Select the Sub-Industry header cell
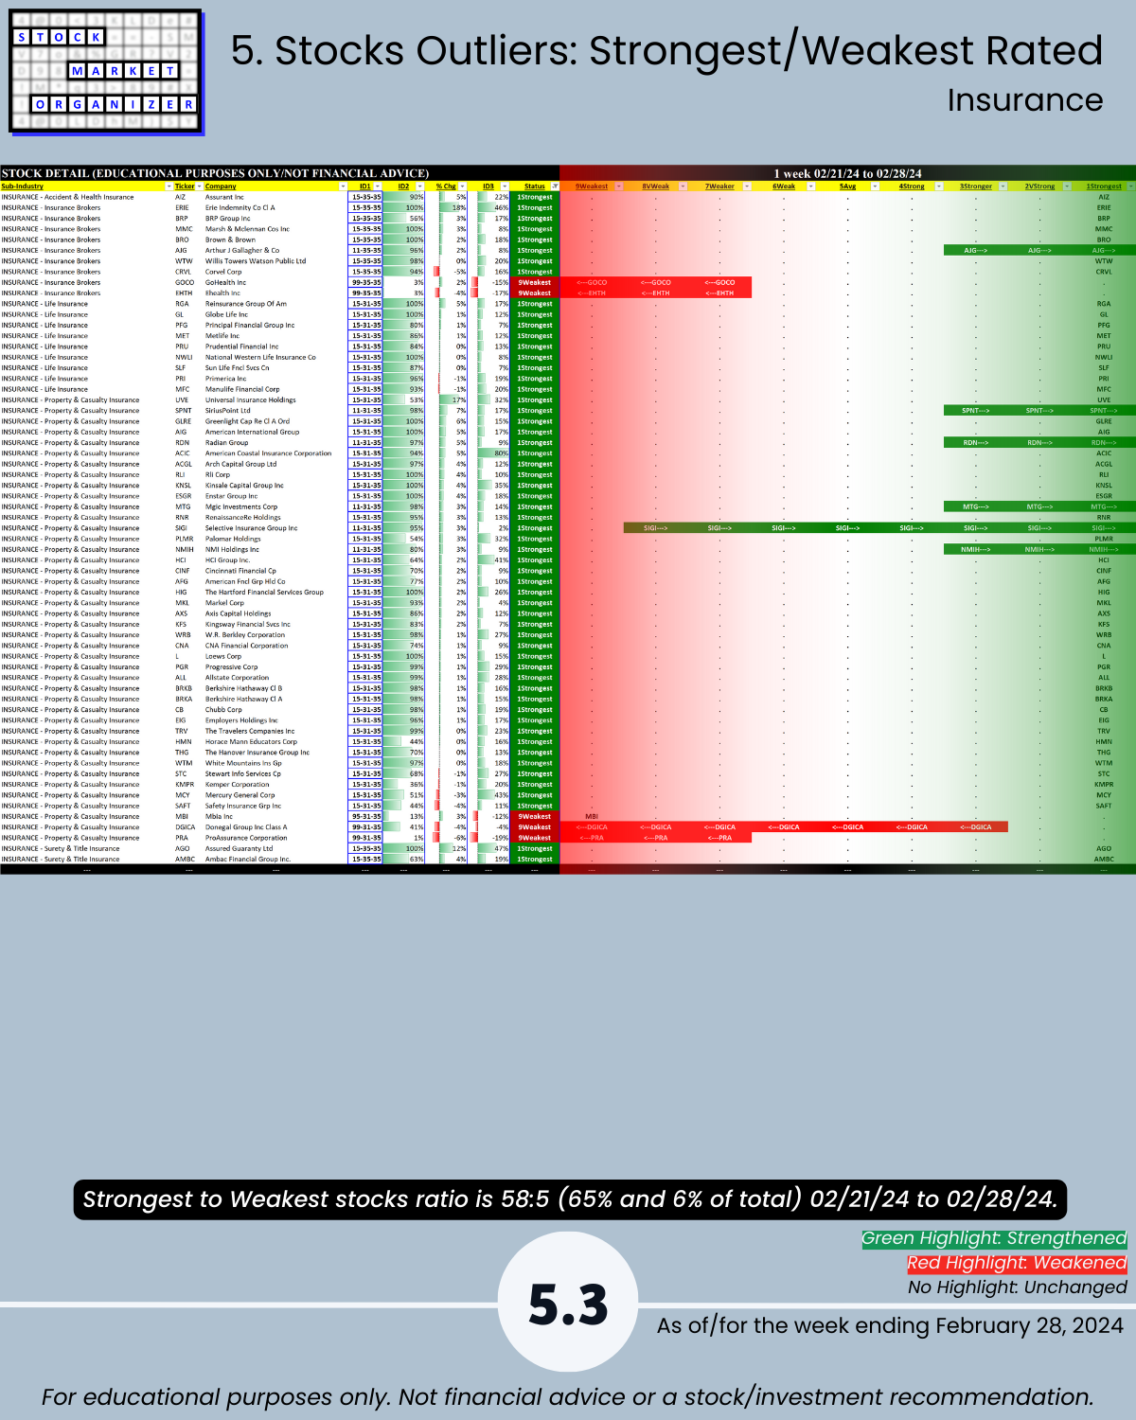1136x1420 pixels. click(x=86, y=186)
